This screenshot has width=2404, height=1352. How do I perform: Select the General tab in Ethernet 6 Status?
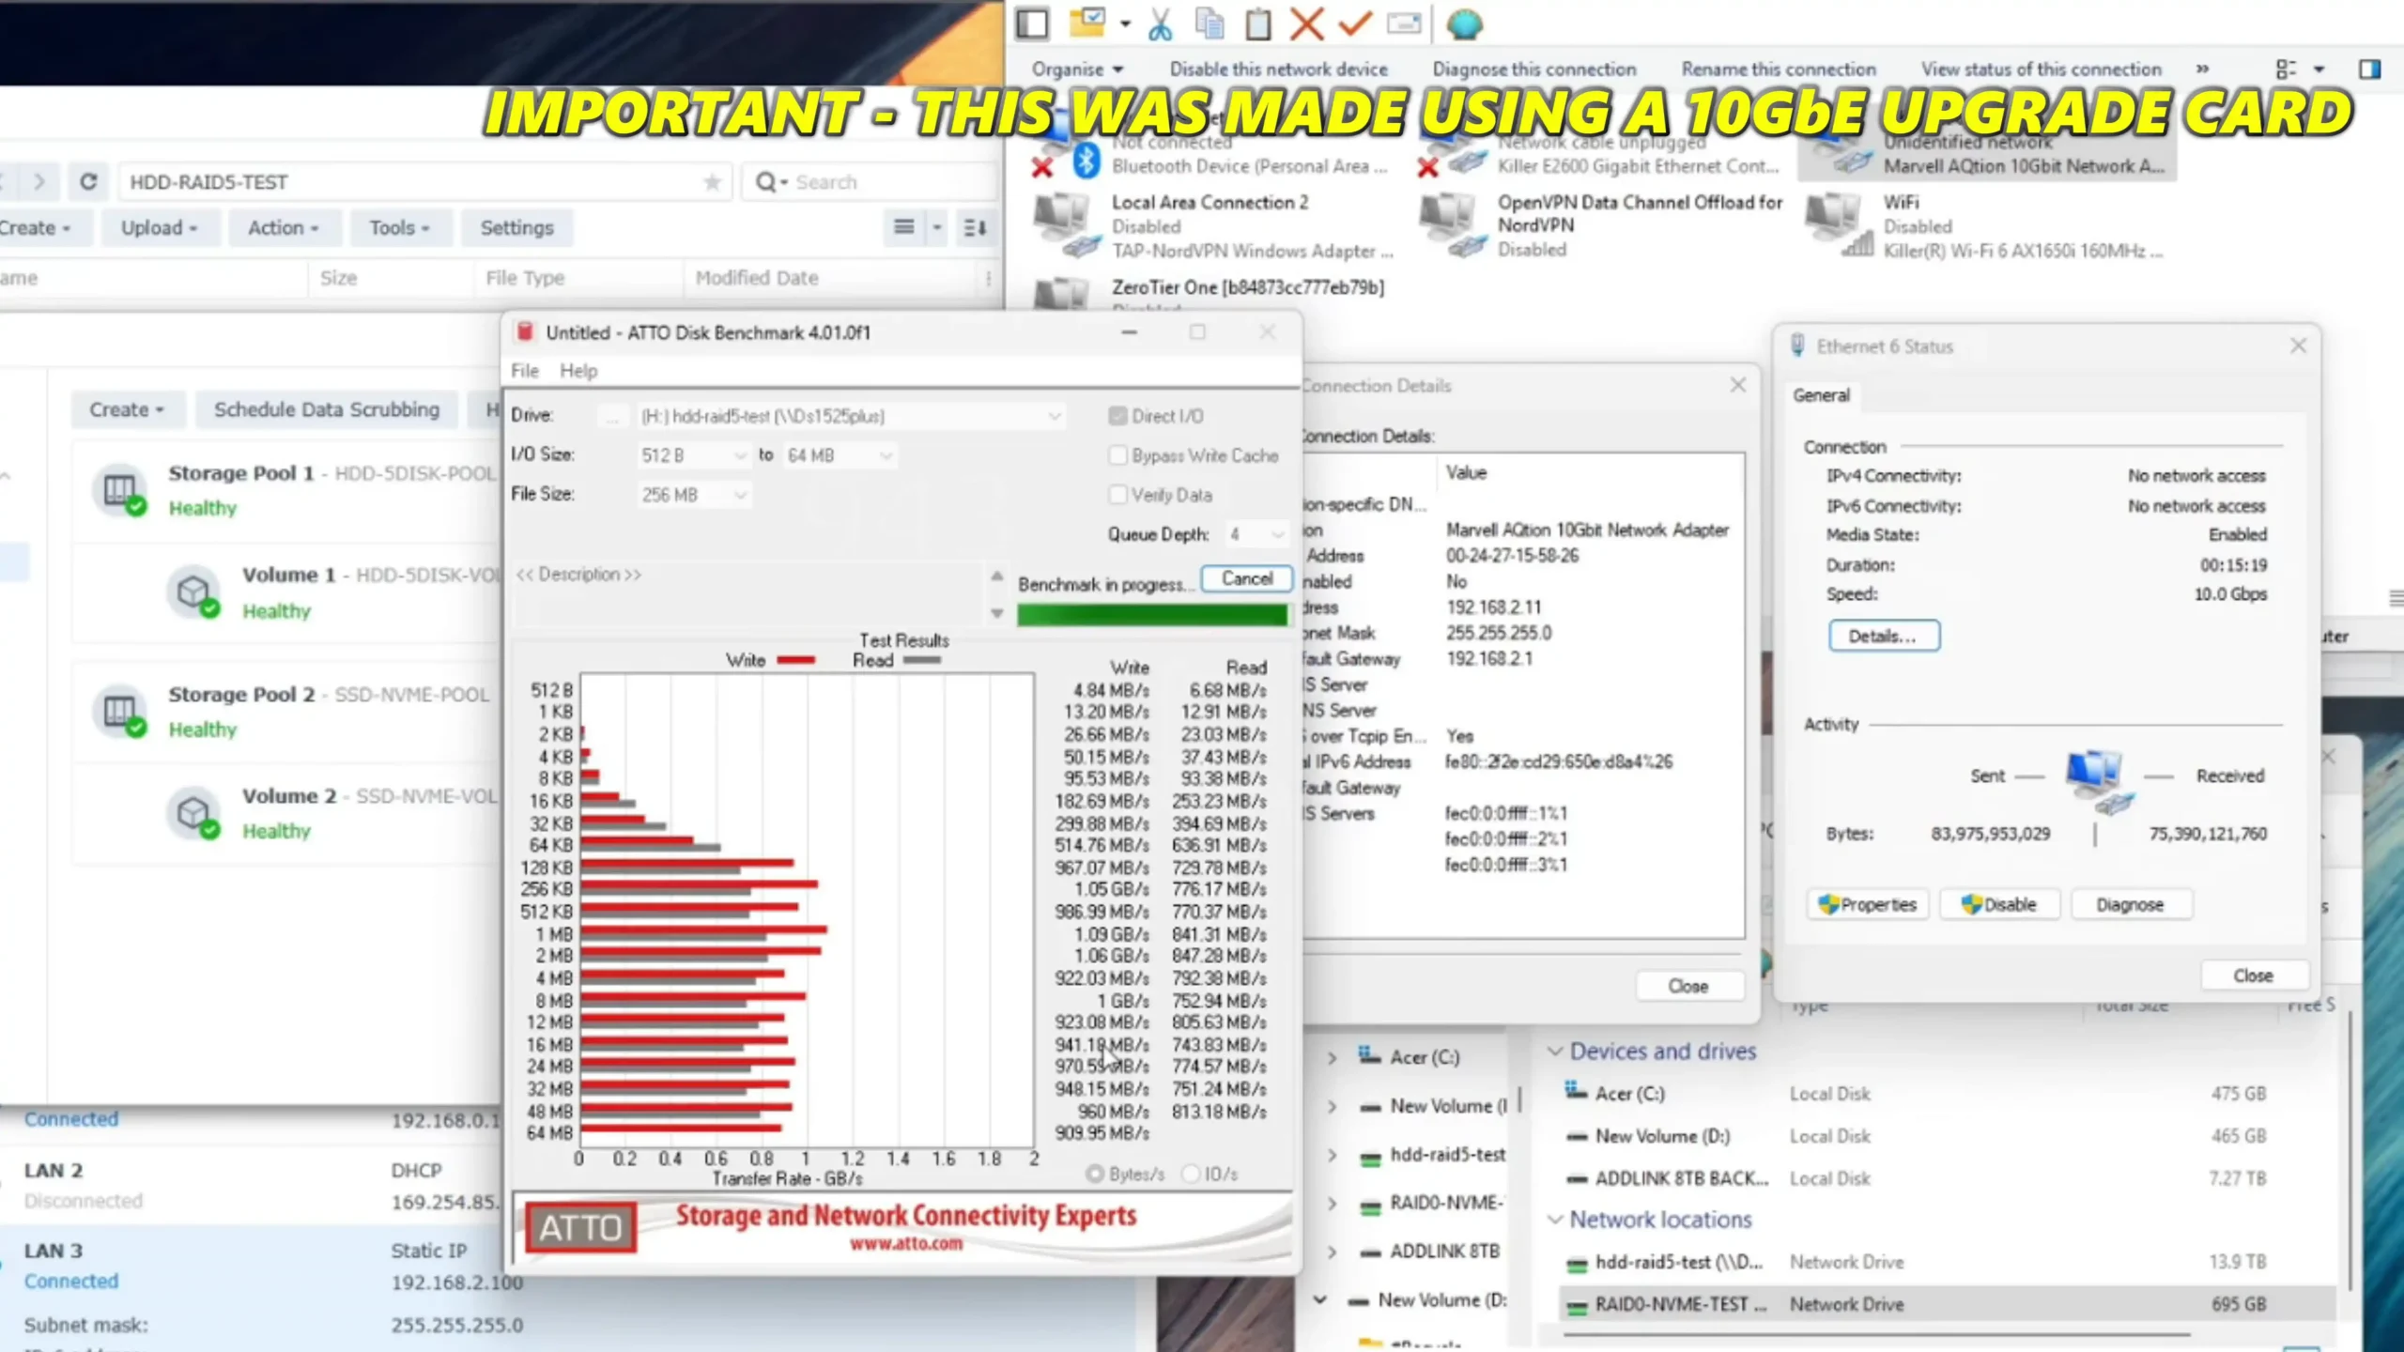(1821, 395)
